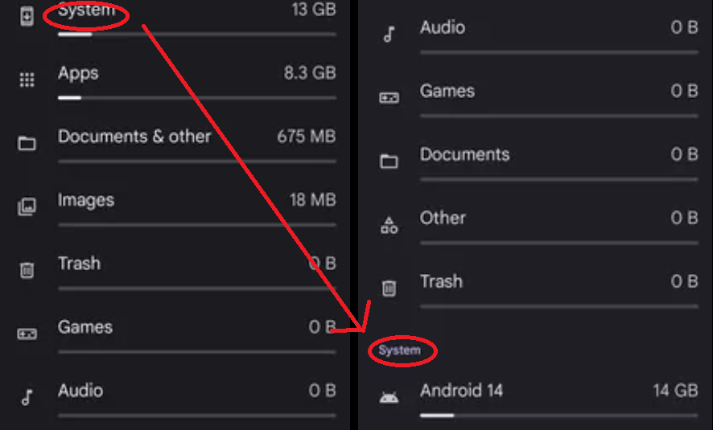Select the Documents & other folder icon
The image size is (713, 430).
pyautogui.click(x=27, y=144)
